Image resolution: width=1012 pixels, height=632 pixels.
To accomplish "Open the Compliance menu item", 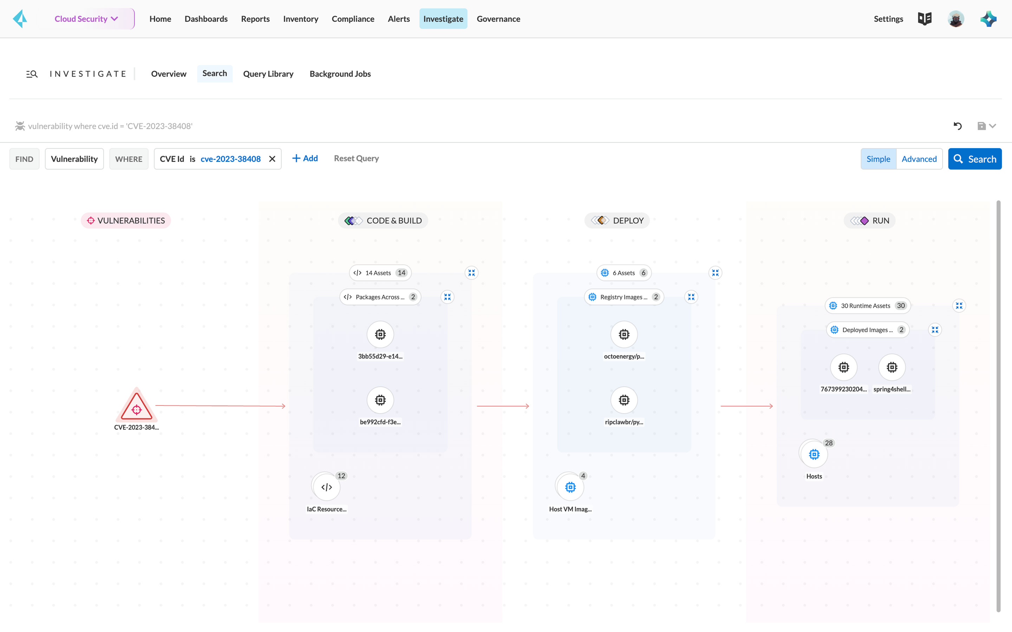I will point(352,19).
